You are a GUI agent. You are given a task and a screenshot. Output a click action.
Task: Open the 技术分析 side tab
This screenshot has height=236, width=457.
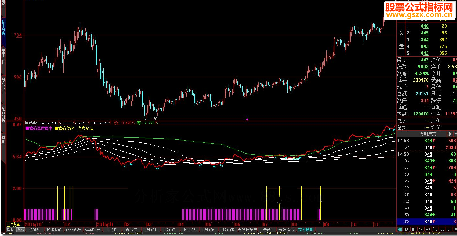click(x=3, y=28)
